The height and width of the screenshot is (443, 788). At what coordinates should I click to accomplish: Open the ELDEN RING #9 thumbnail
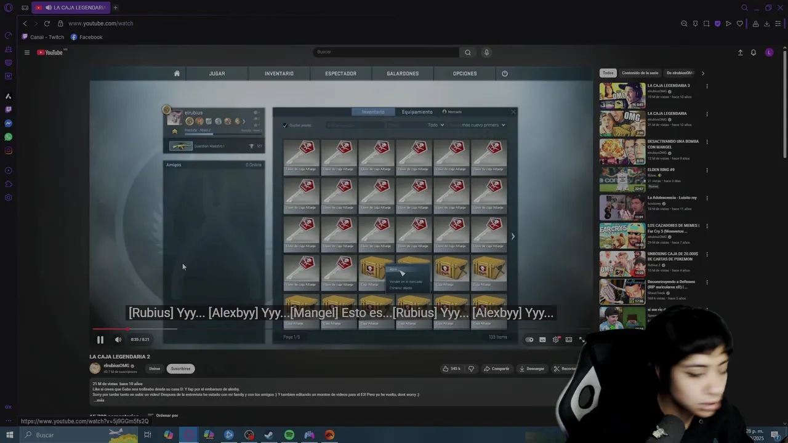click(x=622, y=179)
